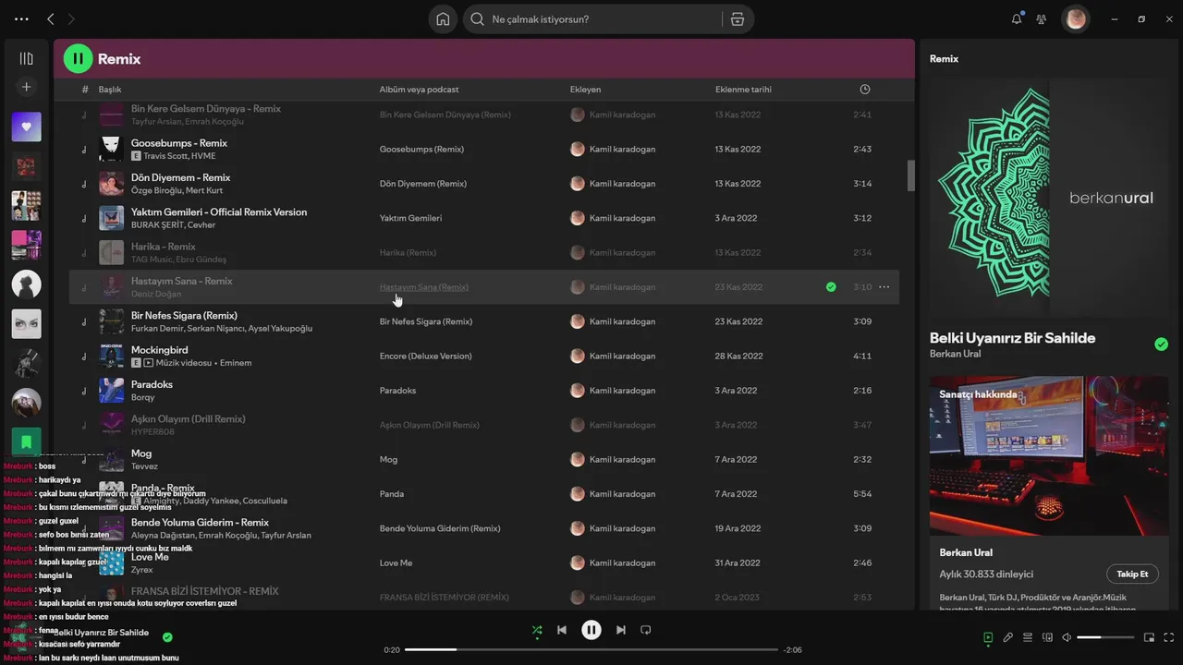Open the notifications bell
The height and width of the screenshot is (665, 1183).
(1017, 18)
